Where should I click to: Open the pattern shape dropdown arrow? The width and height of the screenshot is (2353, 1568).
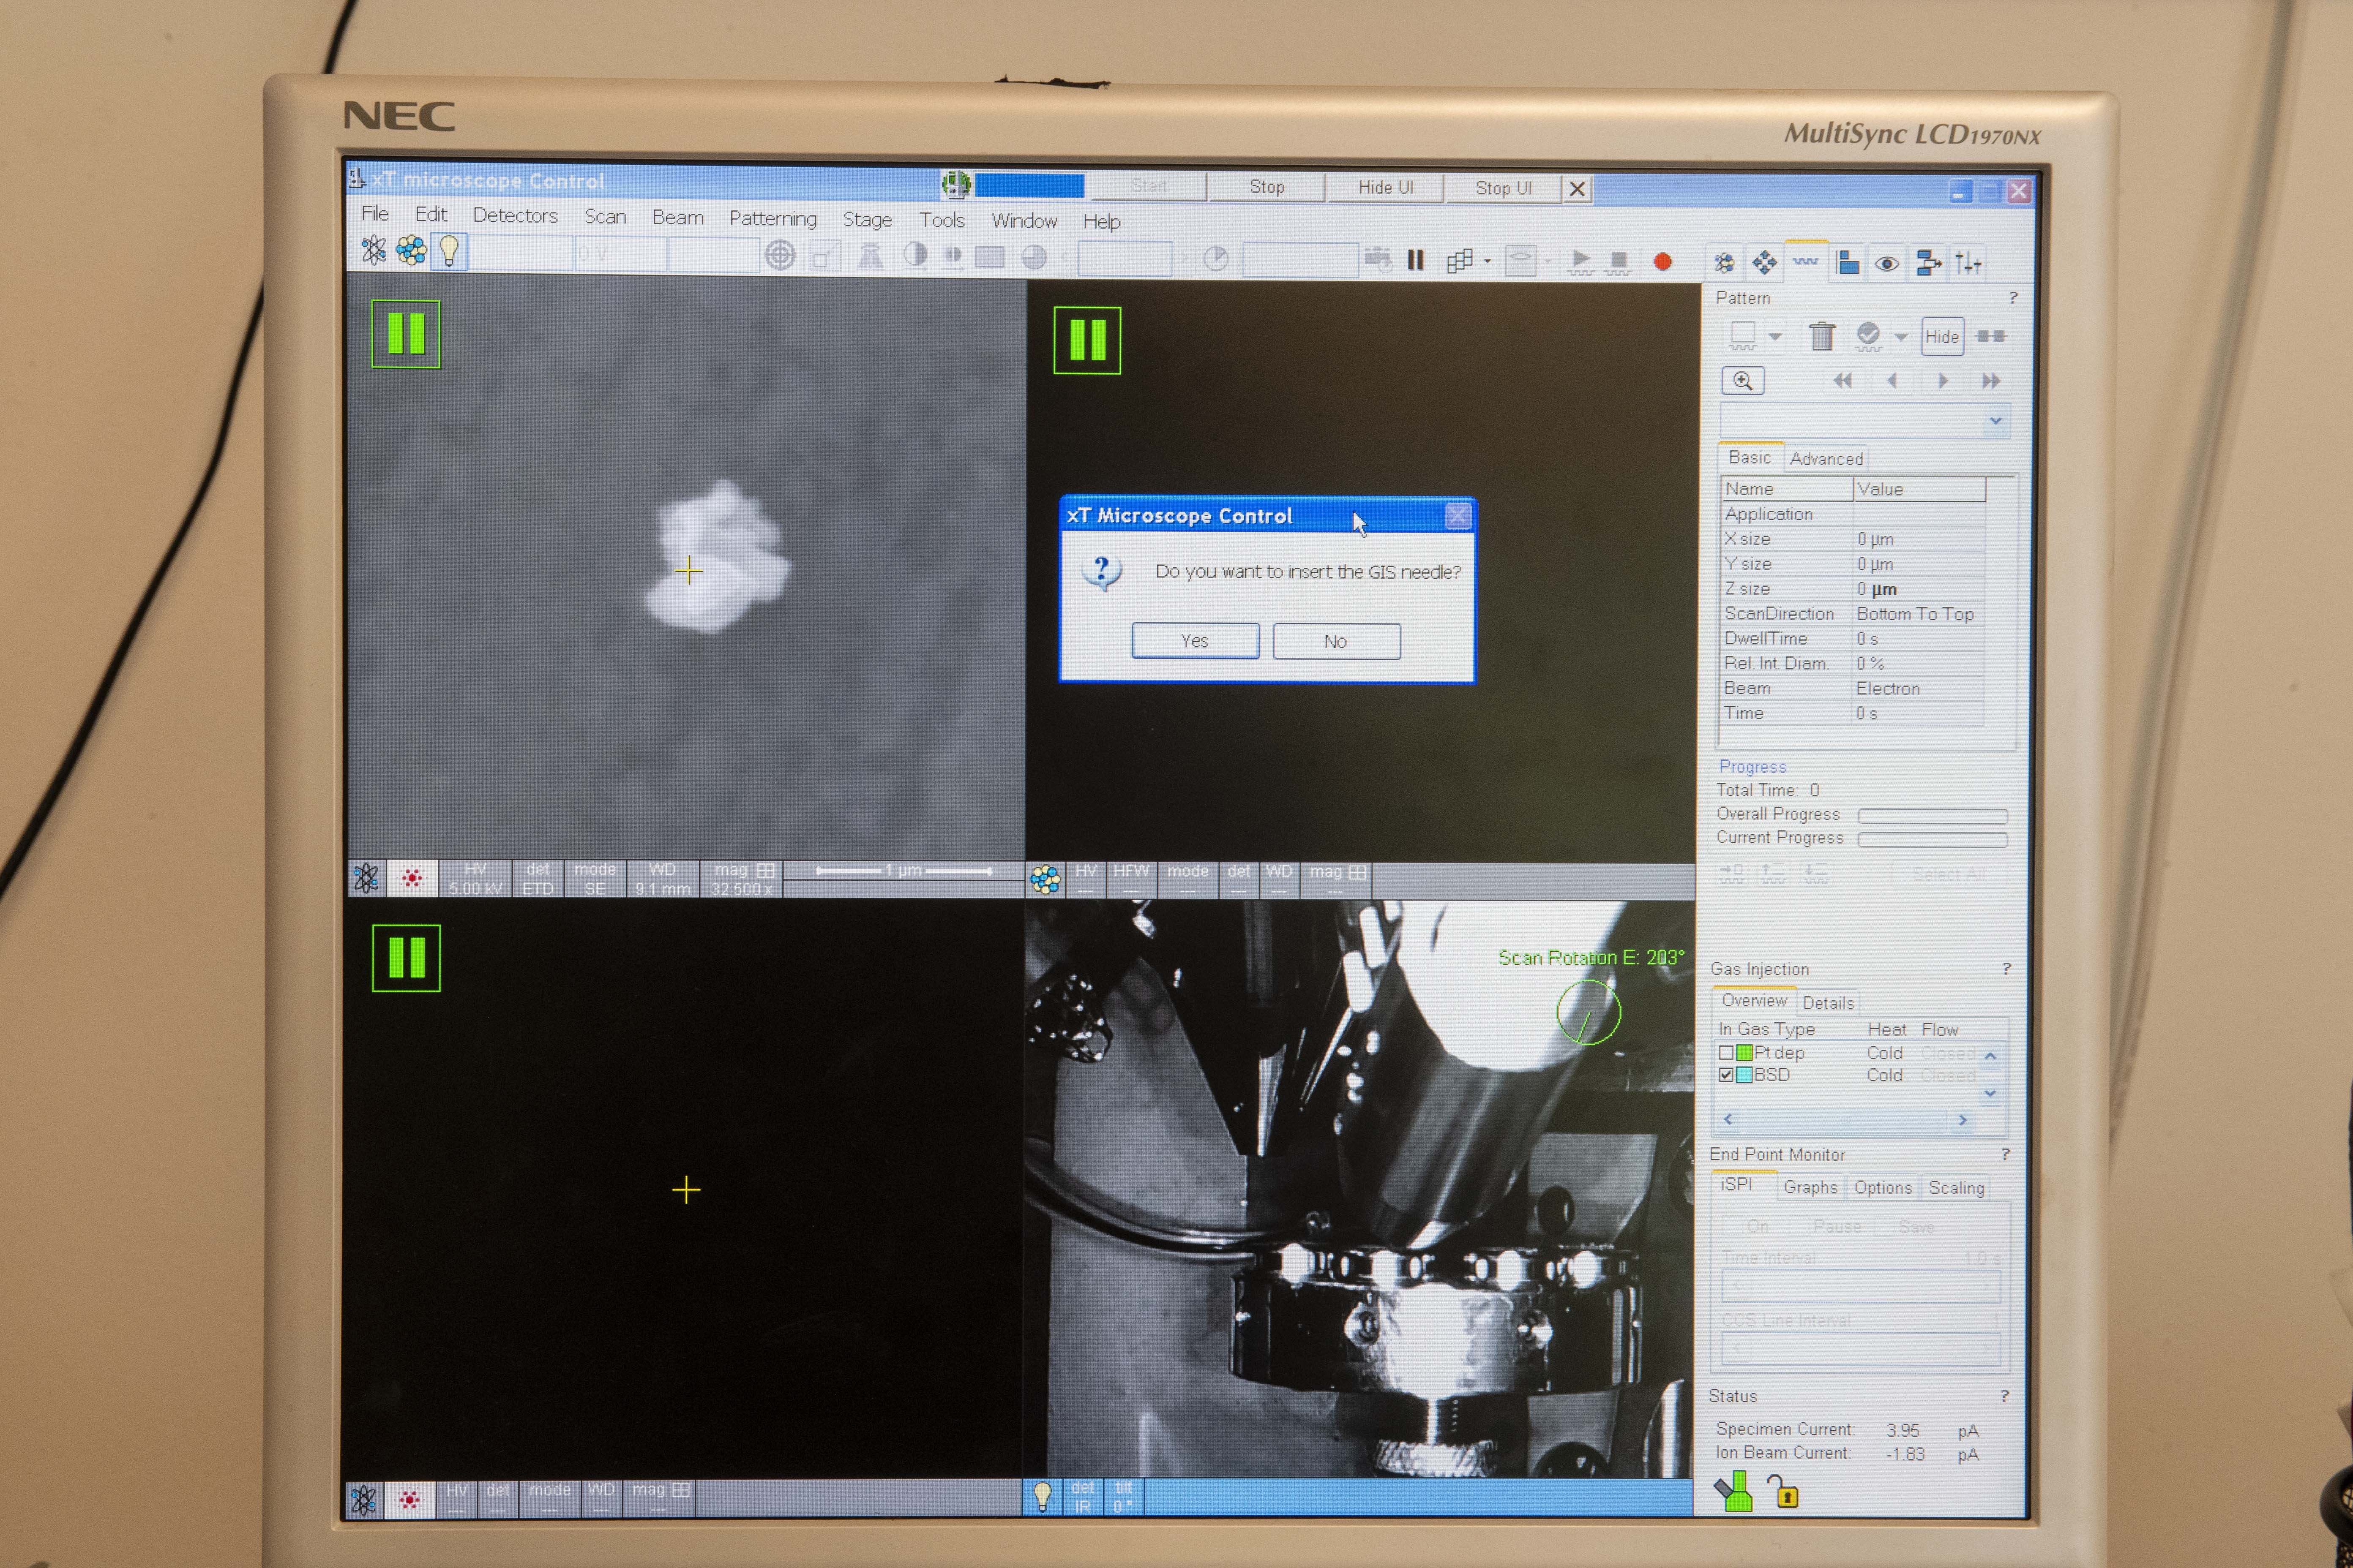click(1776, 337)
